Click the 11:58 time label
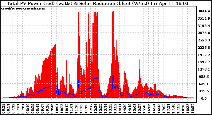The image size is (212, 115). point(86,109)
